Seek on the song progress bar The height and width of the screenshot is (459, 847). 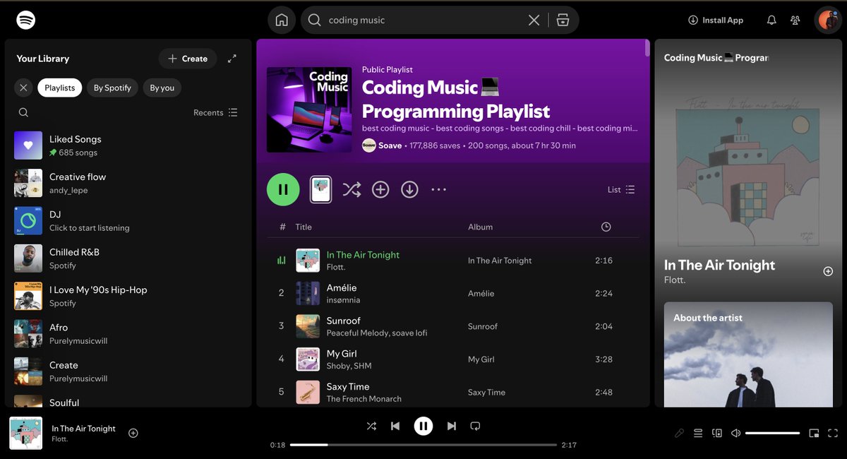click(x=423, y=445)
